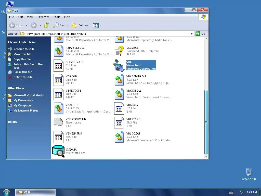261x196 pixels.
Task: Open the Back history dropdown arrow
Action: pos(27,26)
